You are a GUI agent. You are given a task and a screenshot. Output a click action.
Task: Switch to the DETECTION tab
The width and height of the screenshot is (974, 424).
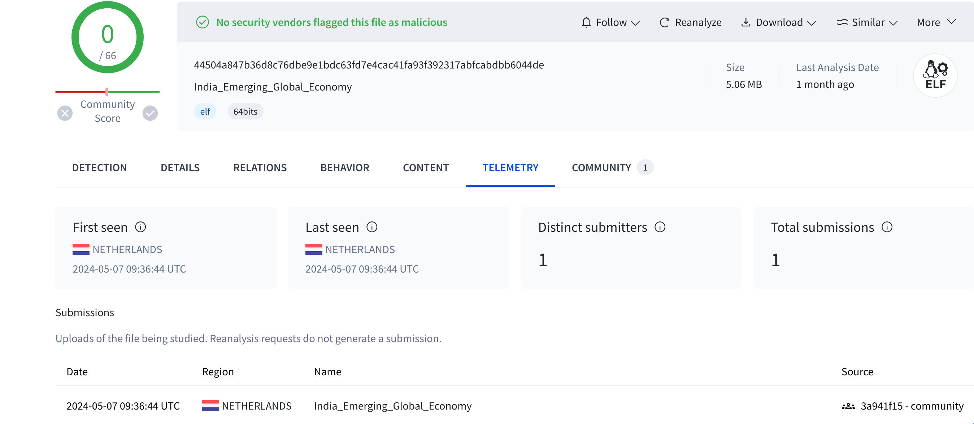99,167
